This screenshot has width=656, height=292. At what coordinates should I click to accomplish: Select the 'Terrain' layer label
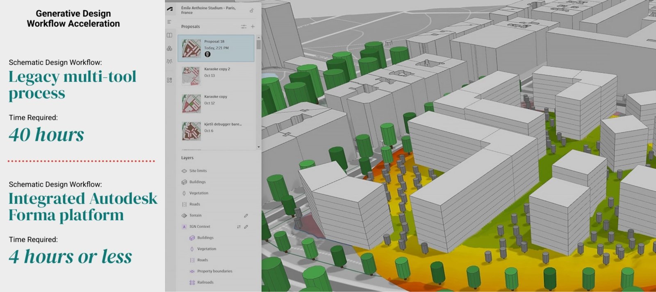196,215
